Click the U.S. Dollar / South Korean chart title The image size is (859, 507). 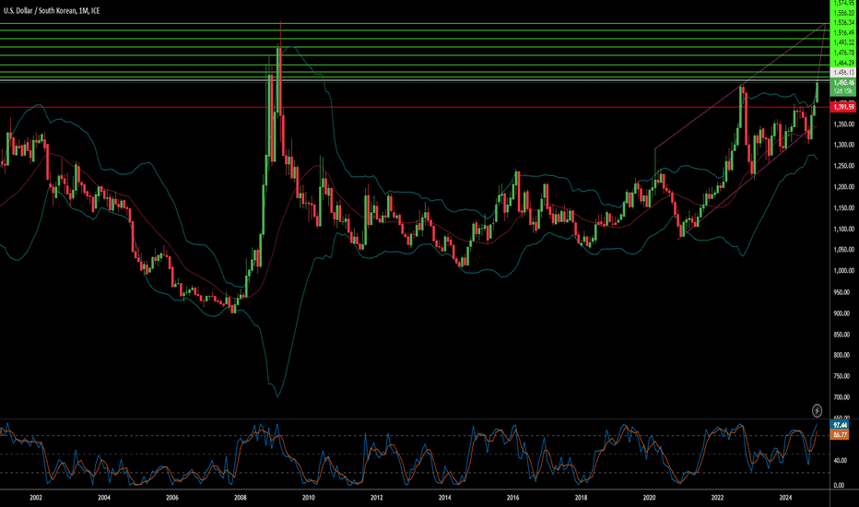52,10
